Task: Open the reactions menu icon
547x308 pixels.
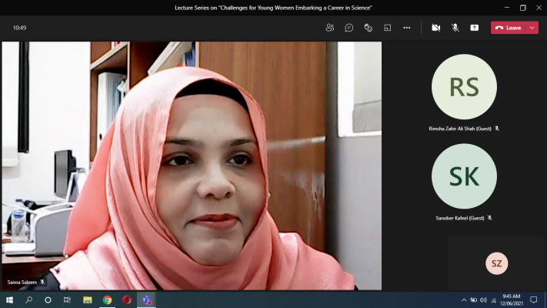Action: click(368, 28)
